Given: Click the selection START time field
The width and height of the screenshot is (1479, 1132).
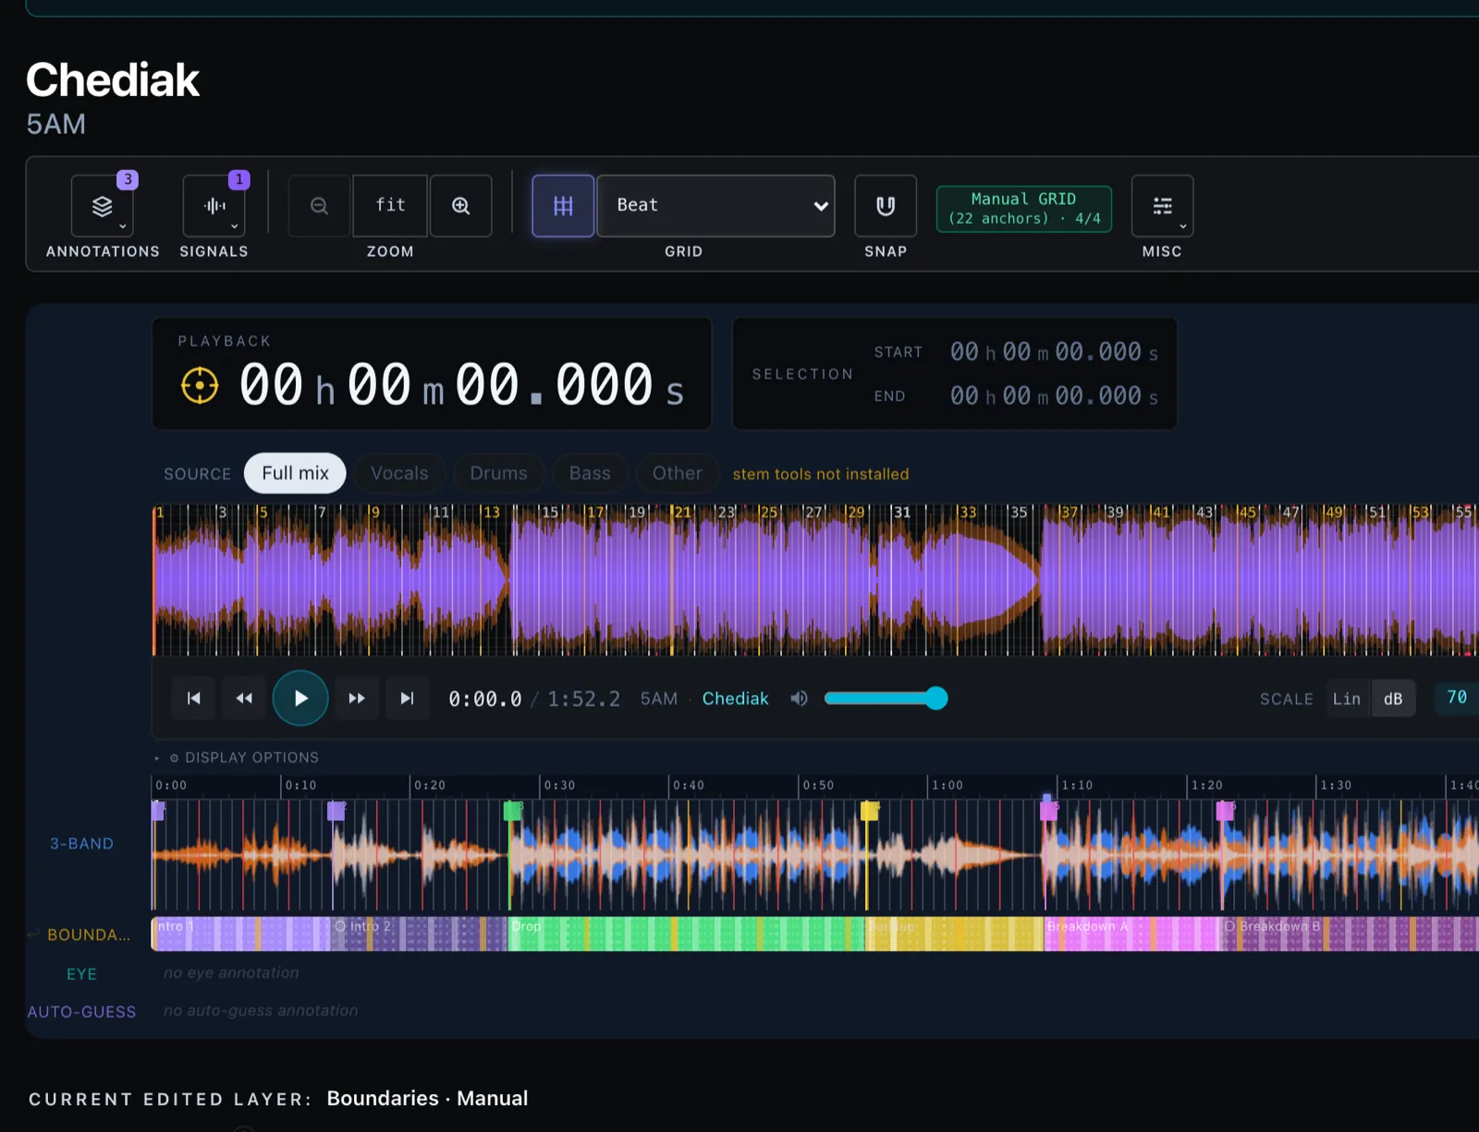Looking at the screenshot, I should (1054, 352).
